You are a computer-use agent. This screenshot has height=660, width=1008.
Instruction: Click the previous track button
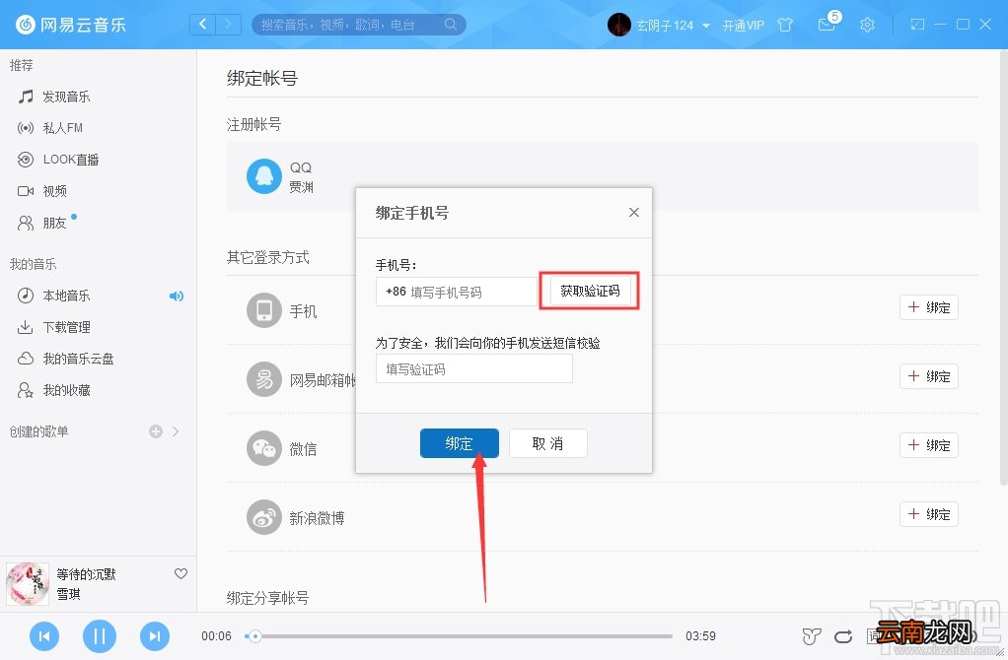click(x=44, y=636)
